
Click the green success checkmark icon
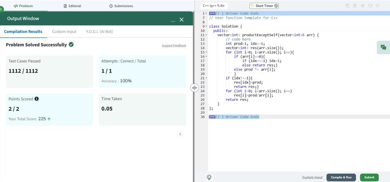click(x=71, y=45)
